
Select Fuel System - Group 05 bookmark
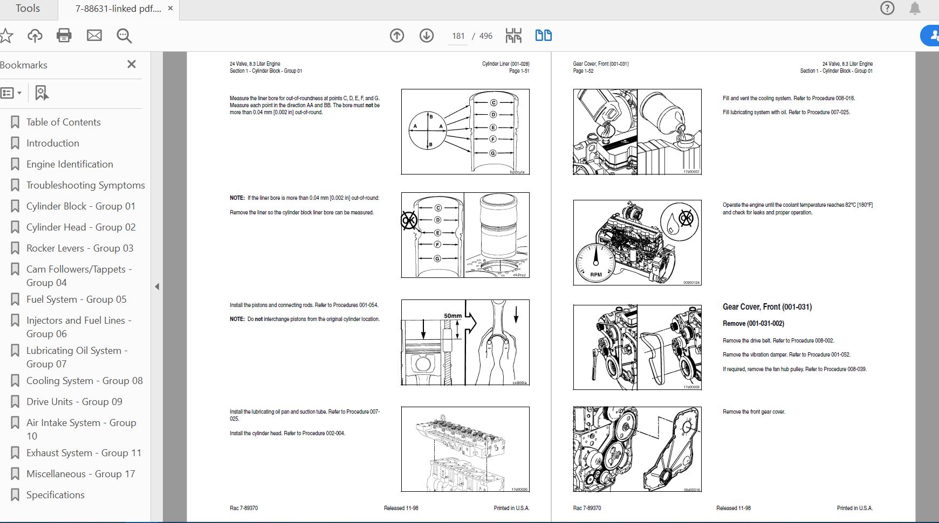pyautogui.click(x=77, y=299)
